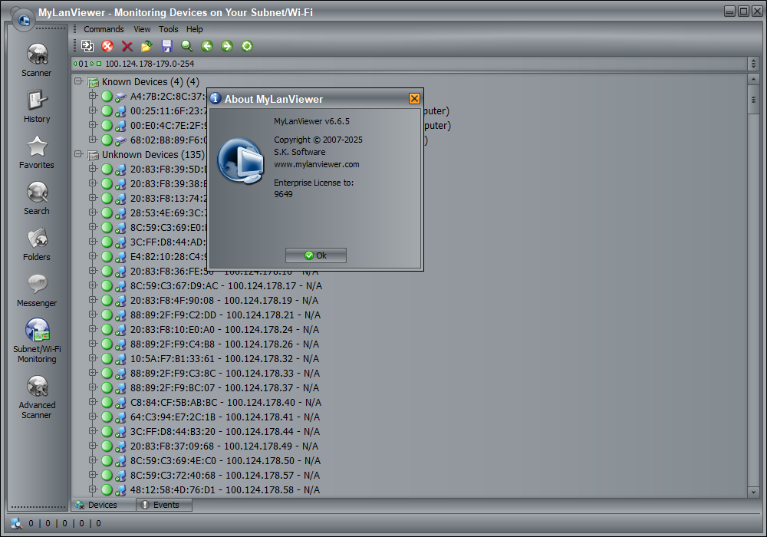Select row 88:89:2F:F9:C4:B8 - 100.124.178.26
Screen dimensions: 767x537
point(225,344)
